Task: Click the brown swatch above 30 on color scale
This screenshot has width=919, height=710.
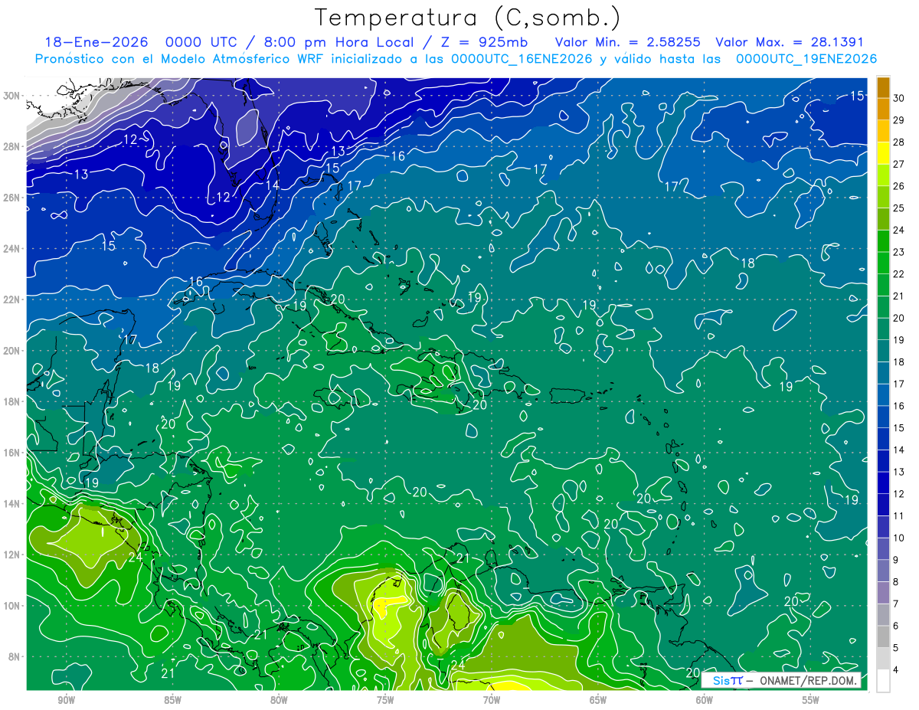Action: tap(883, 87)
